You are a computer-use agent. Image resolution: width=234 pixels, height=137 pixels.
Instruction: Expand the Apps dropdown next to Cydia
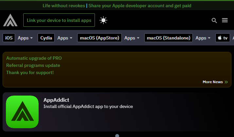click(x=65, y=38)
